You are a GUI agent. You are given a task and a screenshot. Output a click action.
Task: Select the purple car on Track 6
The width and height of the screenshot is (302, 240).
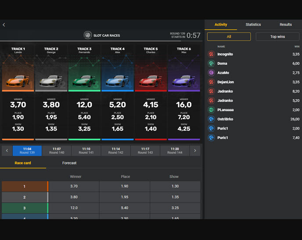pos(183,81)
